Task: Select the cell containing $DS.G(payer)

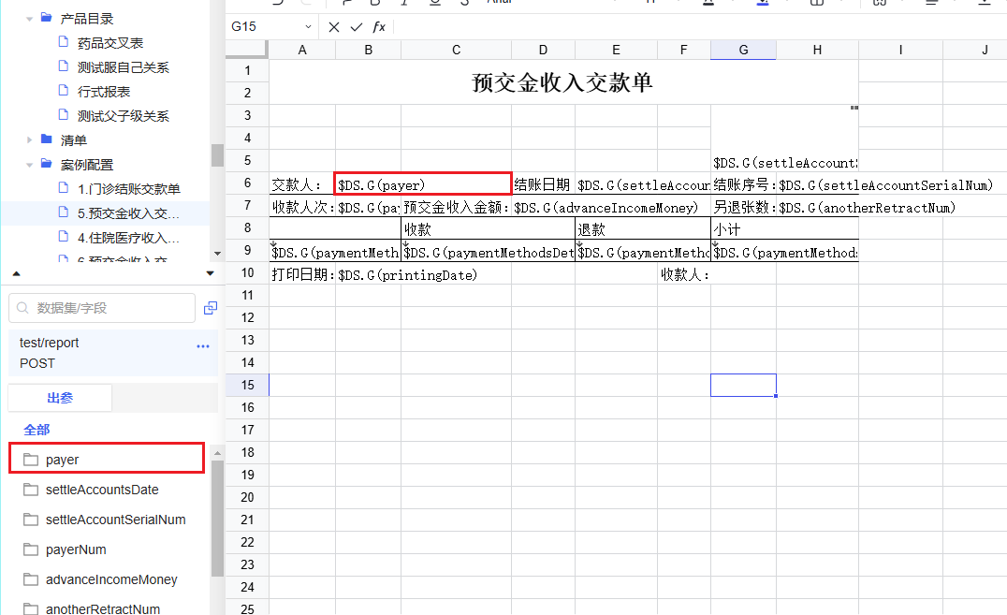Action: pyautogui.click(x=423, y=183)
